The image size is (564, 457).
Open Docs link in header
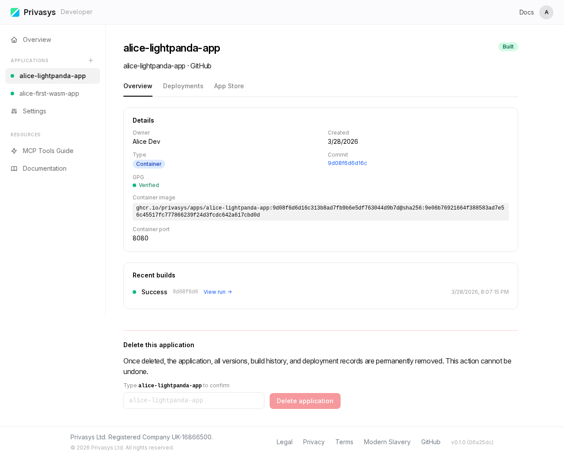click(x=527, y=12)
